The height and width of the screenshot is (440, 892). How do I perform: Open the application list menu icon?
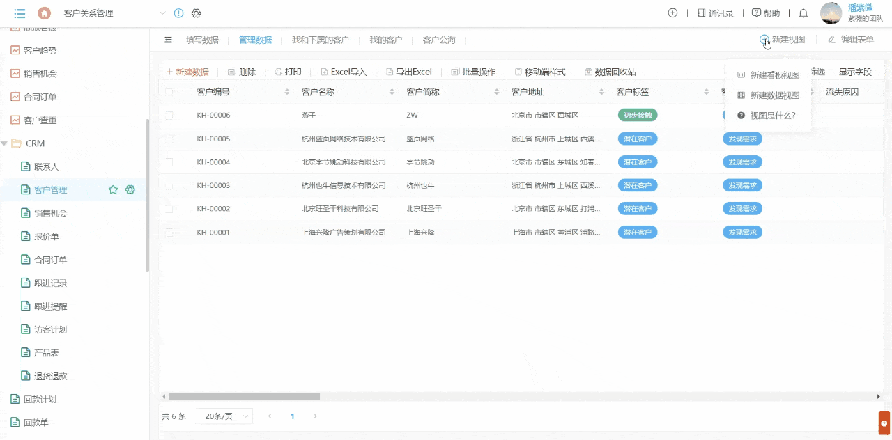(20, 13)
